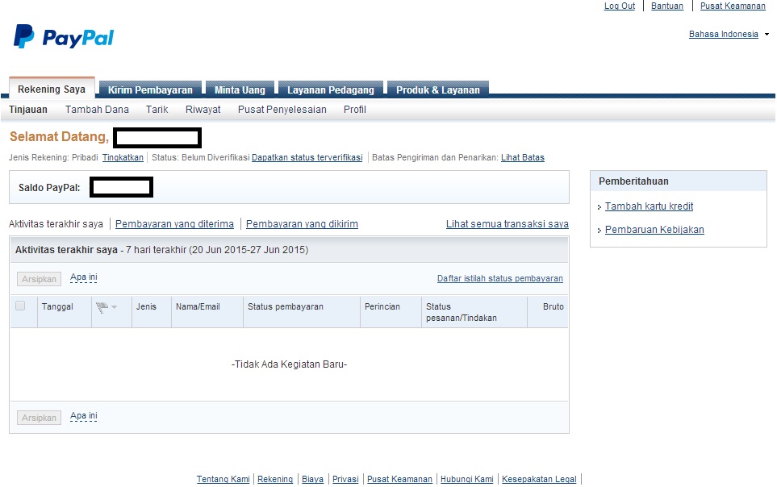Open the Bahasa Indonesia language dropdown arrow
This screenshot has width=777, height=487.
(x=767, y=34)
